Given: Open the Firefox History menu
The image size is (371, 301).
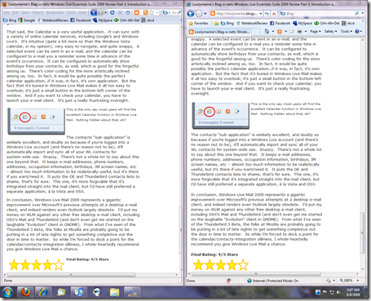Looking at the screenshot, I should (x=38, y=13).
